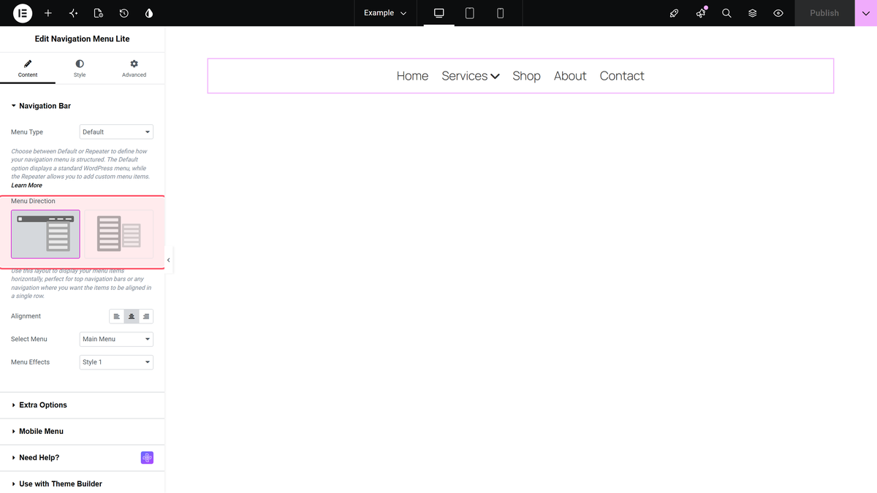Switch to tablet responsive view
Image resolution: width=877 pixels, height=493 pixels.
pos(470,13)
